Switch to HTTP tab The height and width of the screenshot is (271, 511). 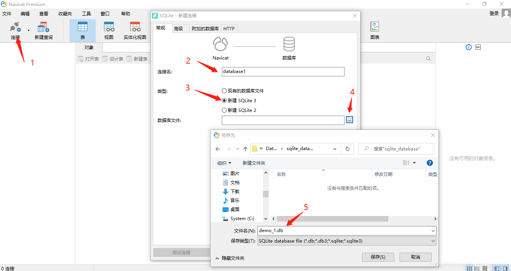(229, 28)
